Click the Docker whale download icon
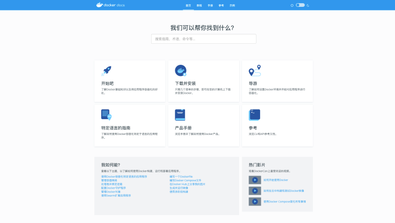Screen dimensions: 395x223 (181, 71)
